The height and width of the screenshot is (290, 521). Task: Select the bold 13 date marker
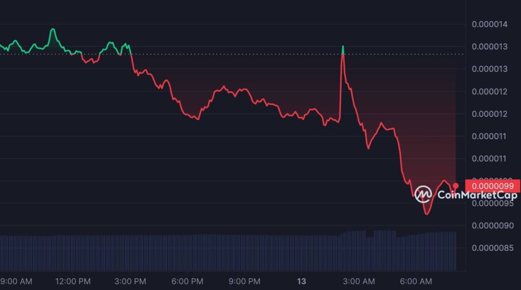click(302, 281)
